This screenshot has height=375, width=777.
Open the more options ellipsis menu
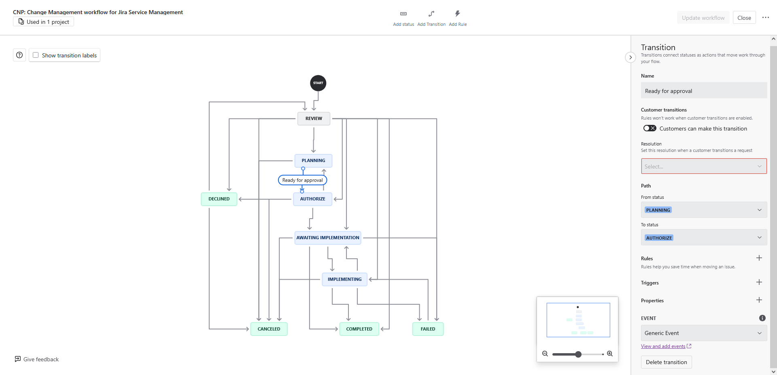(x=765, y=18)
